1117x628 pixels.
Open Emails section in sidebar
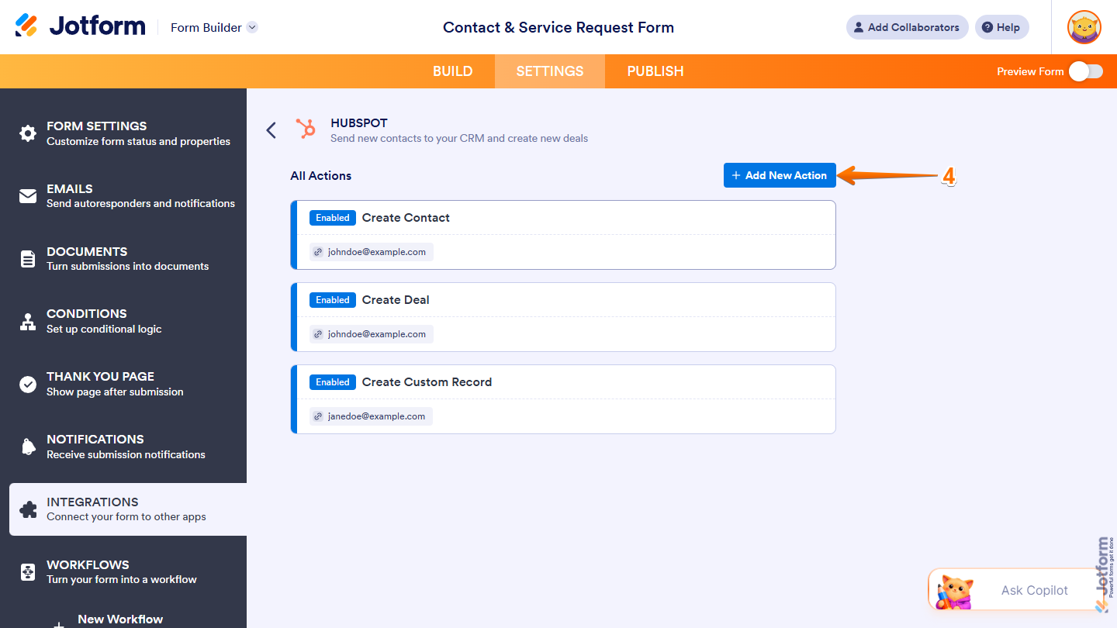pos(123,196)
